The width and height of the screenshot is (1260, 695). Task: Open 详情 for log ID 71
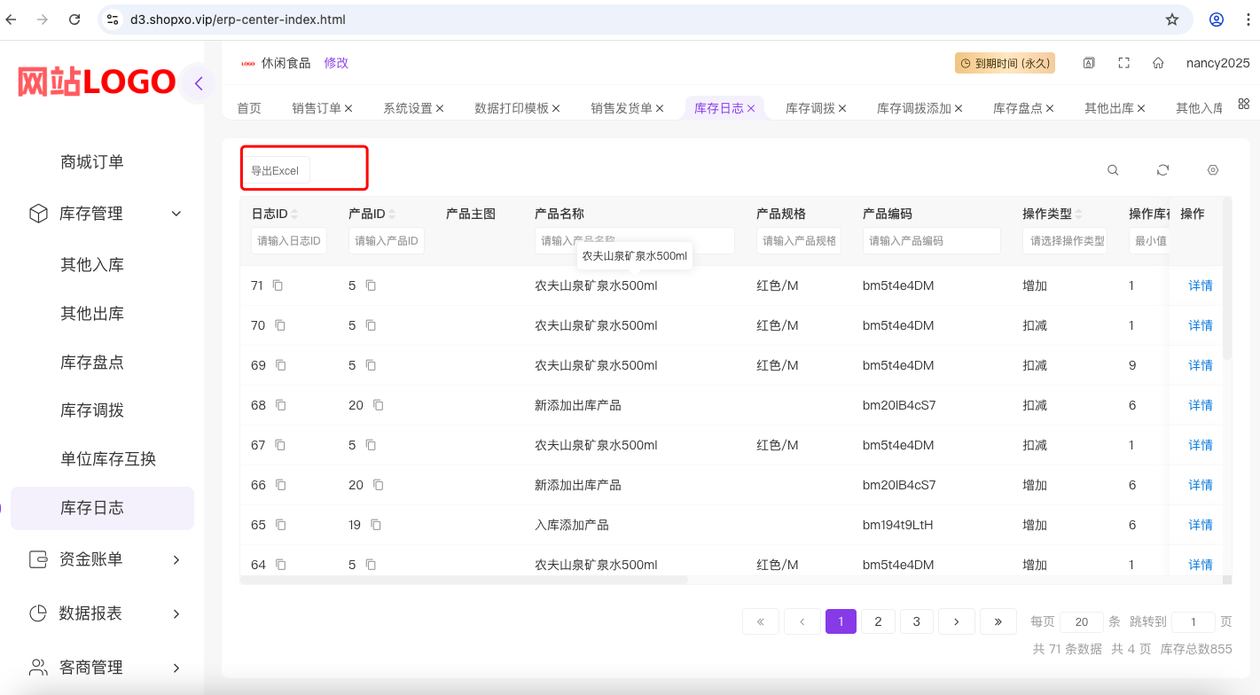tap(1201, 285)
